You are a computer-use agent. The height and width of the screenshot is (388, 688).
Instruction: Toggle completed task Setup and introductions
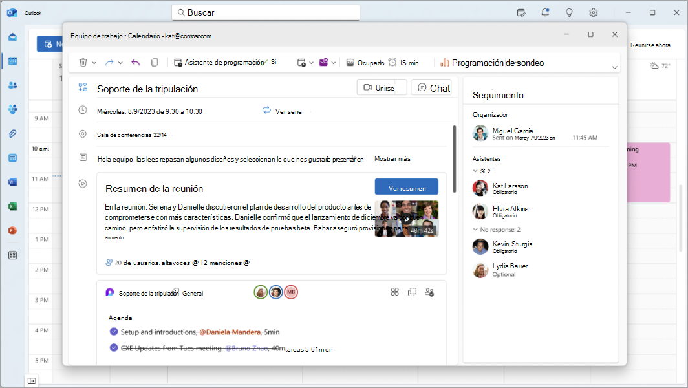point(114,331)
